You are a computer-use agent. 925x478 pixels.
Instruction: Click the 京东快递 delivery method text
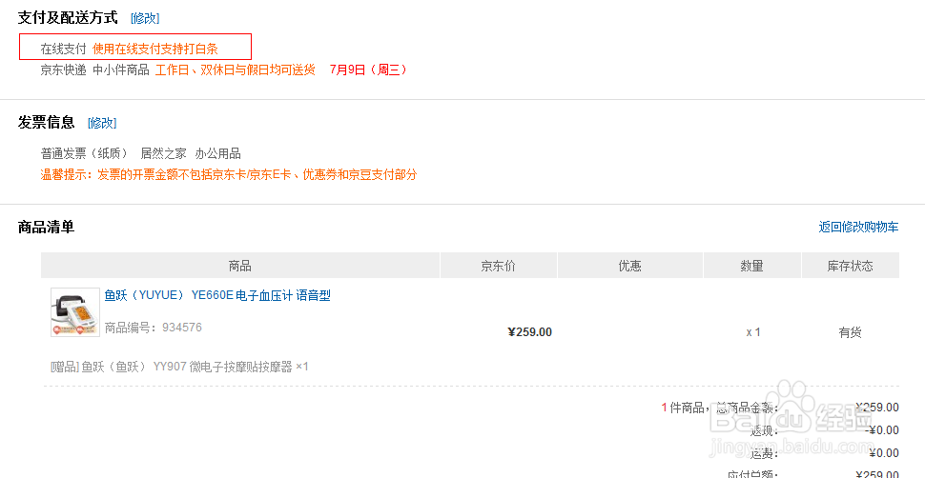[63, 70]
